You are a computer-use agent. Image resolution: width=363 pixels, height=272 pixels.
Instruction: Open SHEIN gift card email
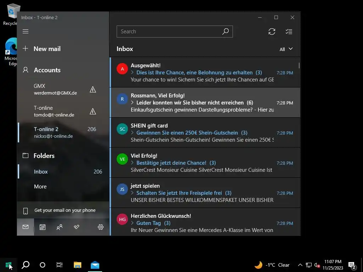click(205, 132)
